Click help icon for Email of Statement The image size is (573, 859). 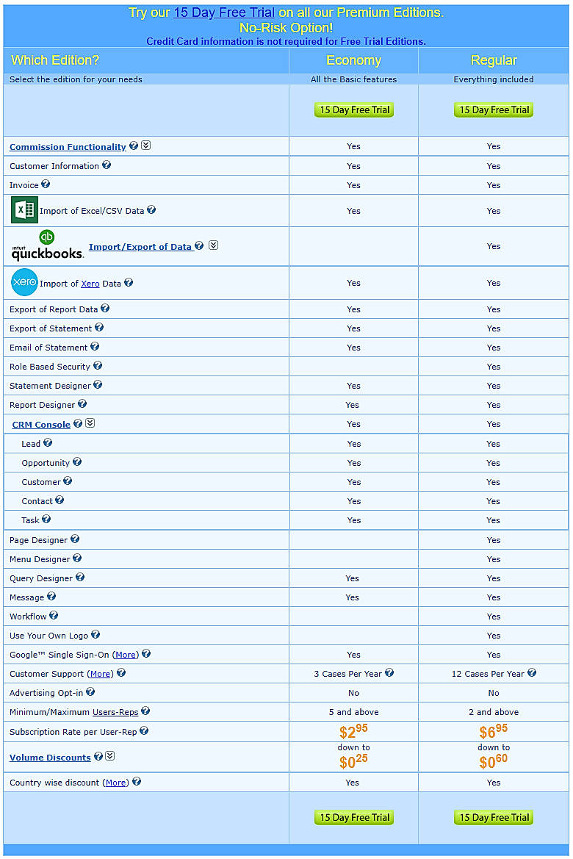pos(94,347)
